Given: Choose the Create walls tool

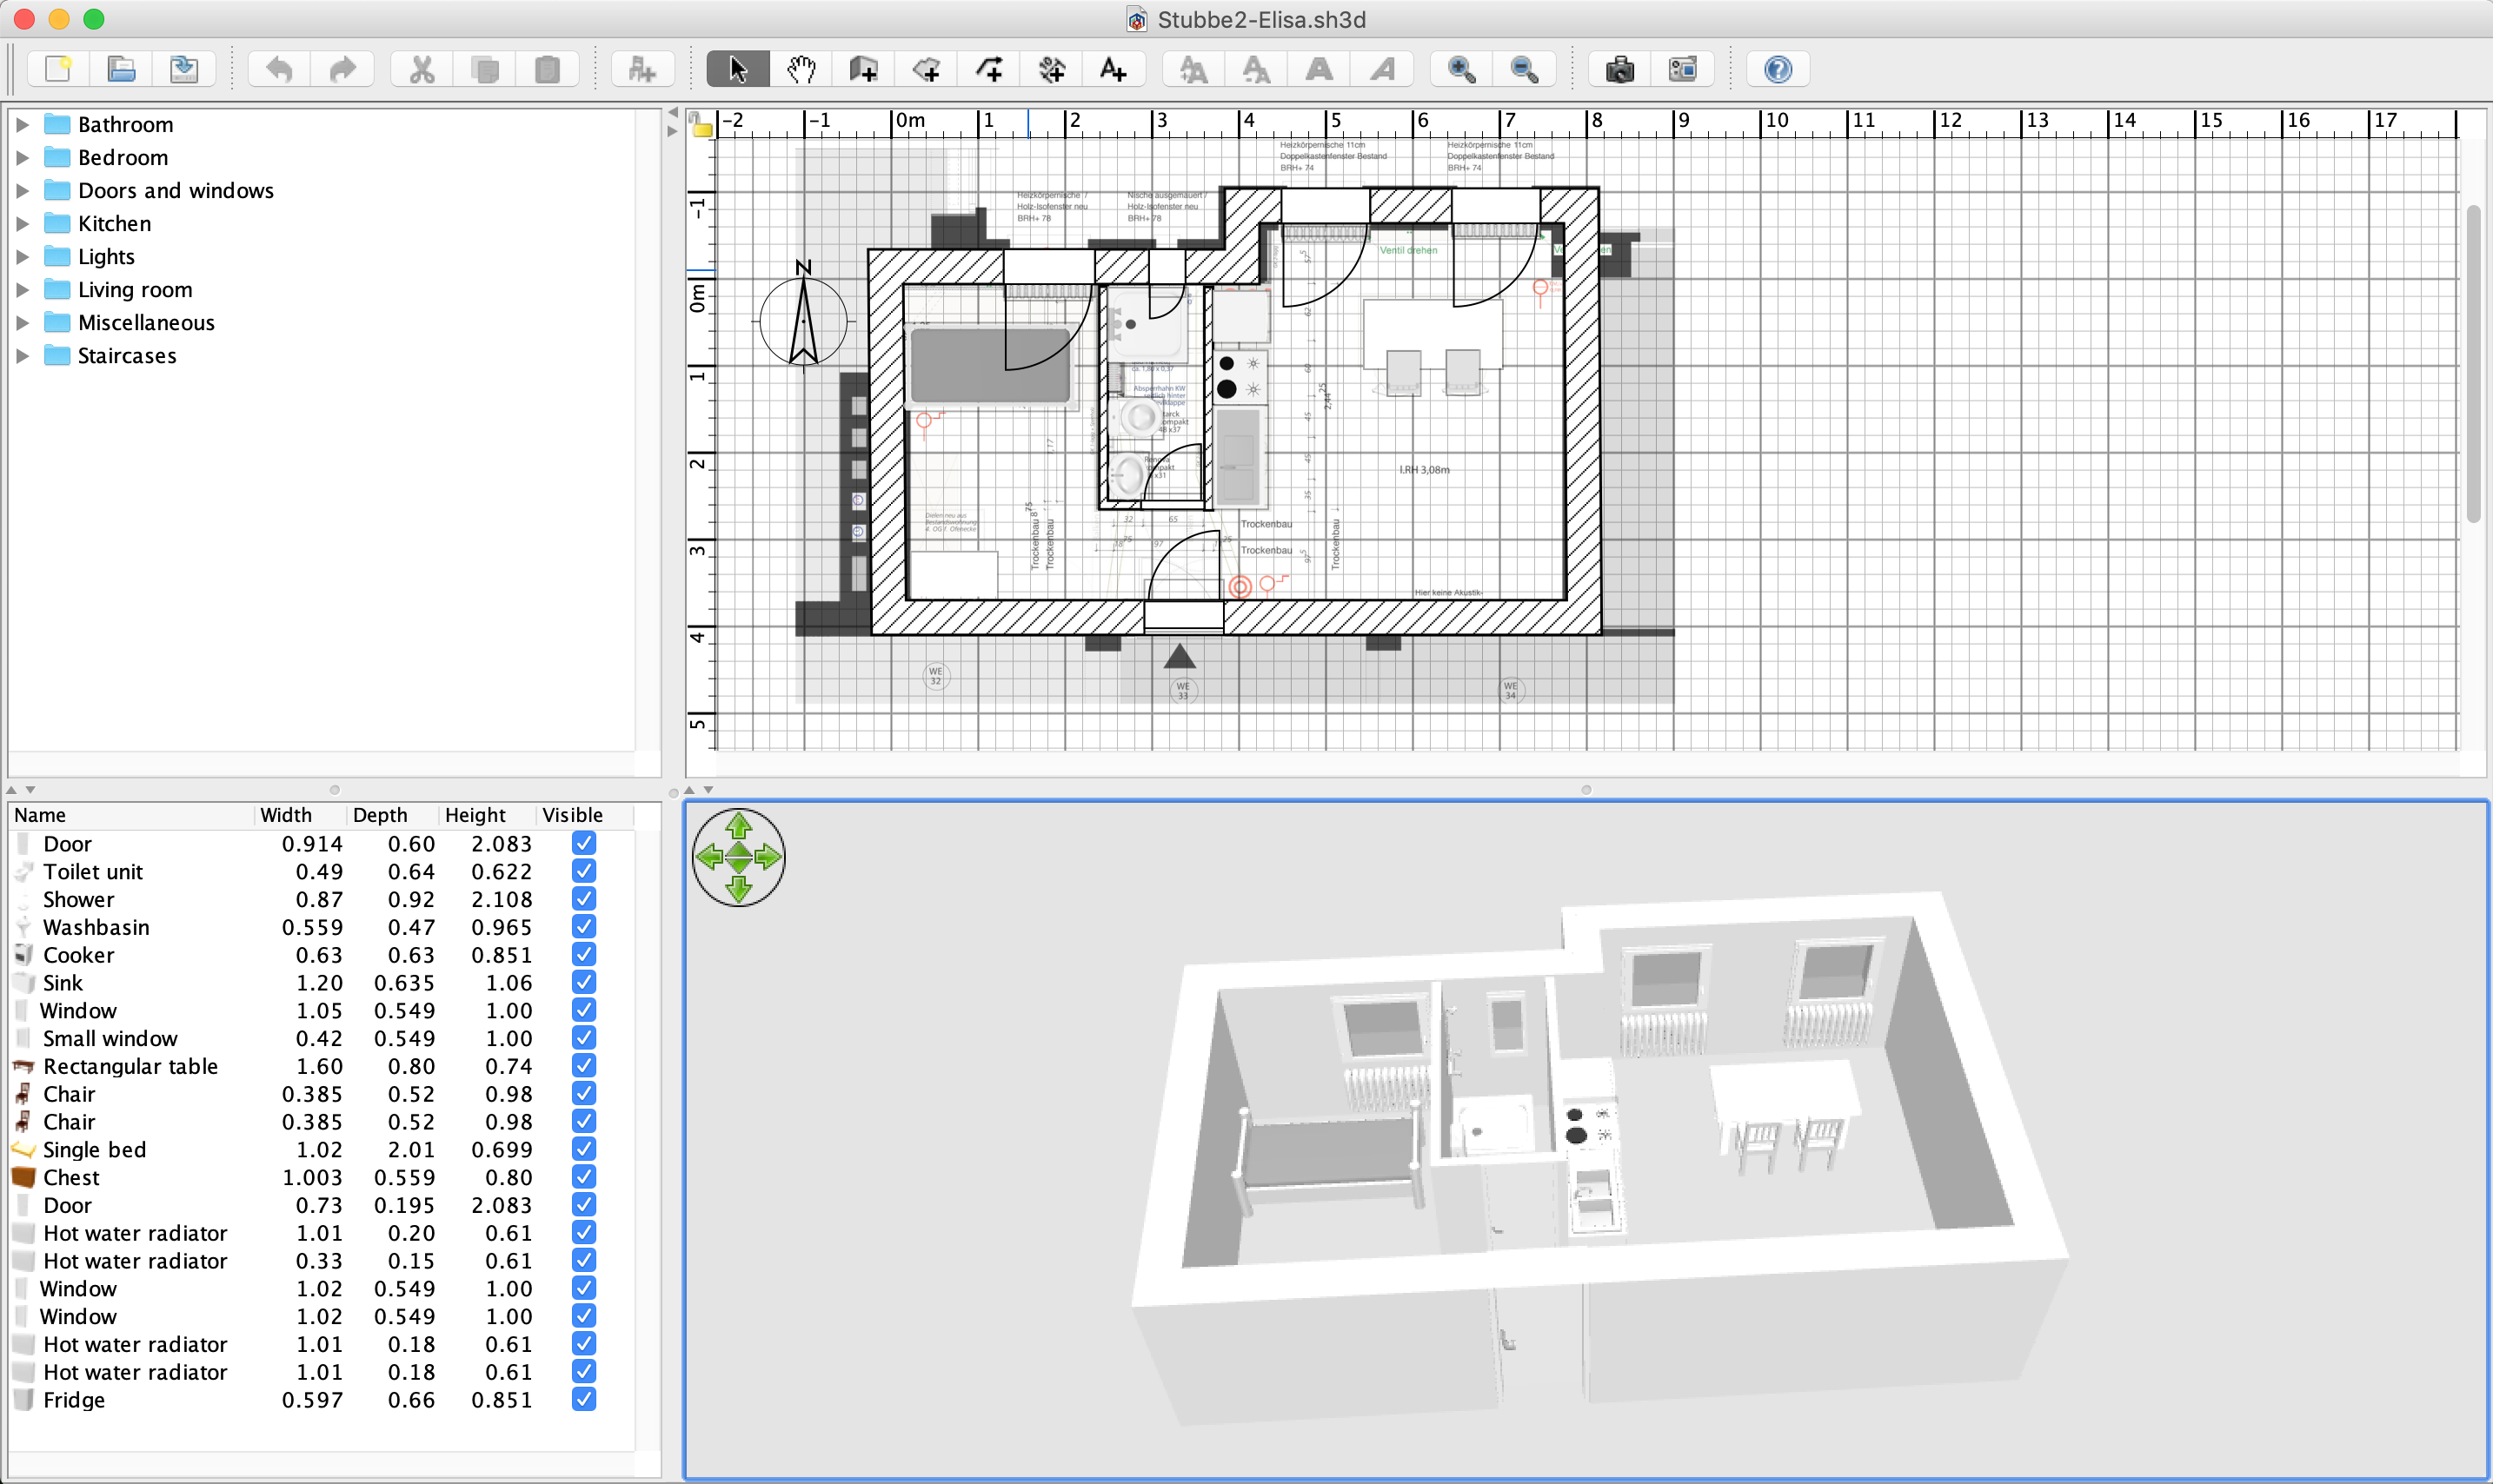Looking at the screenshot, I should pos(862,69).
